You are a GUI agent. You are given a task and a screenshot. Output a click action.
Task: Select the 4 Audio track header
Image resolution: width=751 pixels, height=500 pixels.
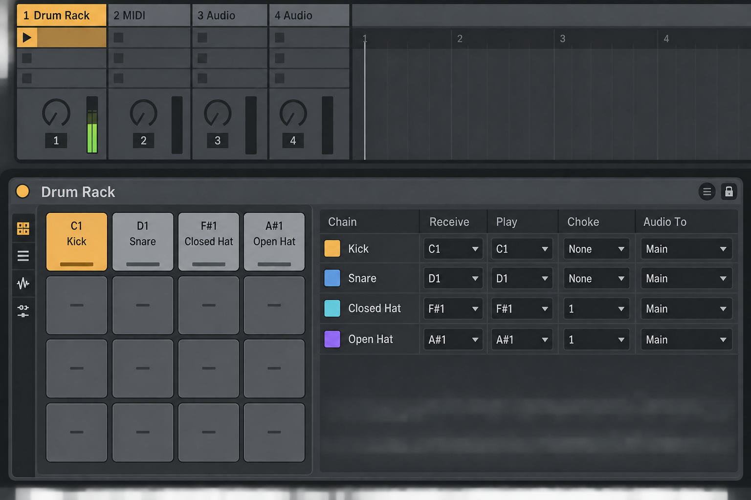(x=309, y=15)
